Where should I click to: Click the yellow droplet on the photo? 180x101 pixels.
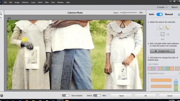click(24, 40)
